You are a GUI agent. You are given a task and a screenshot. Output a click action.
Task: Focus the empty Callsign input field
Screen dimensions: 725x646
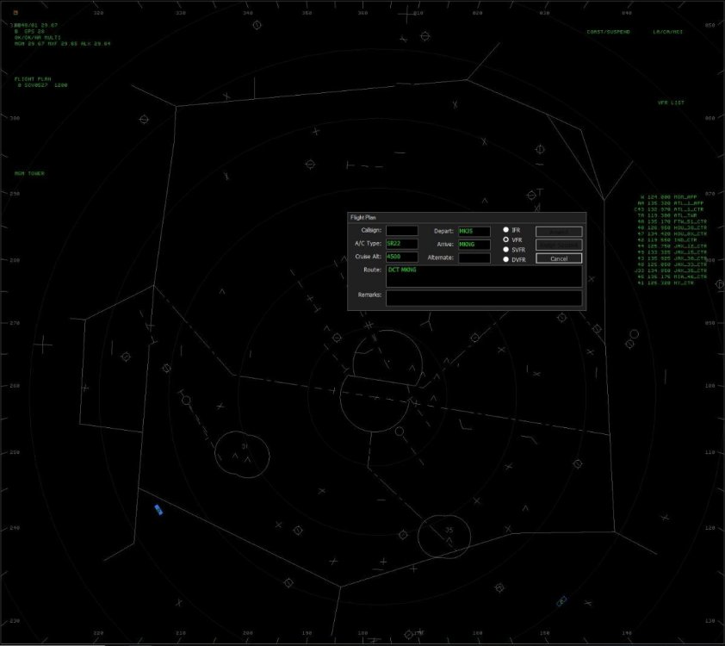401,231
